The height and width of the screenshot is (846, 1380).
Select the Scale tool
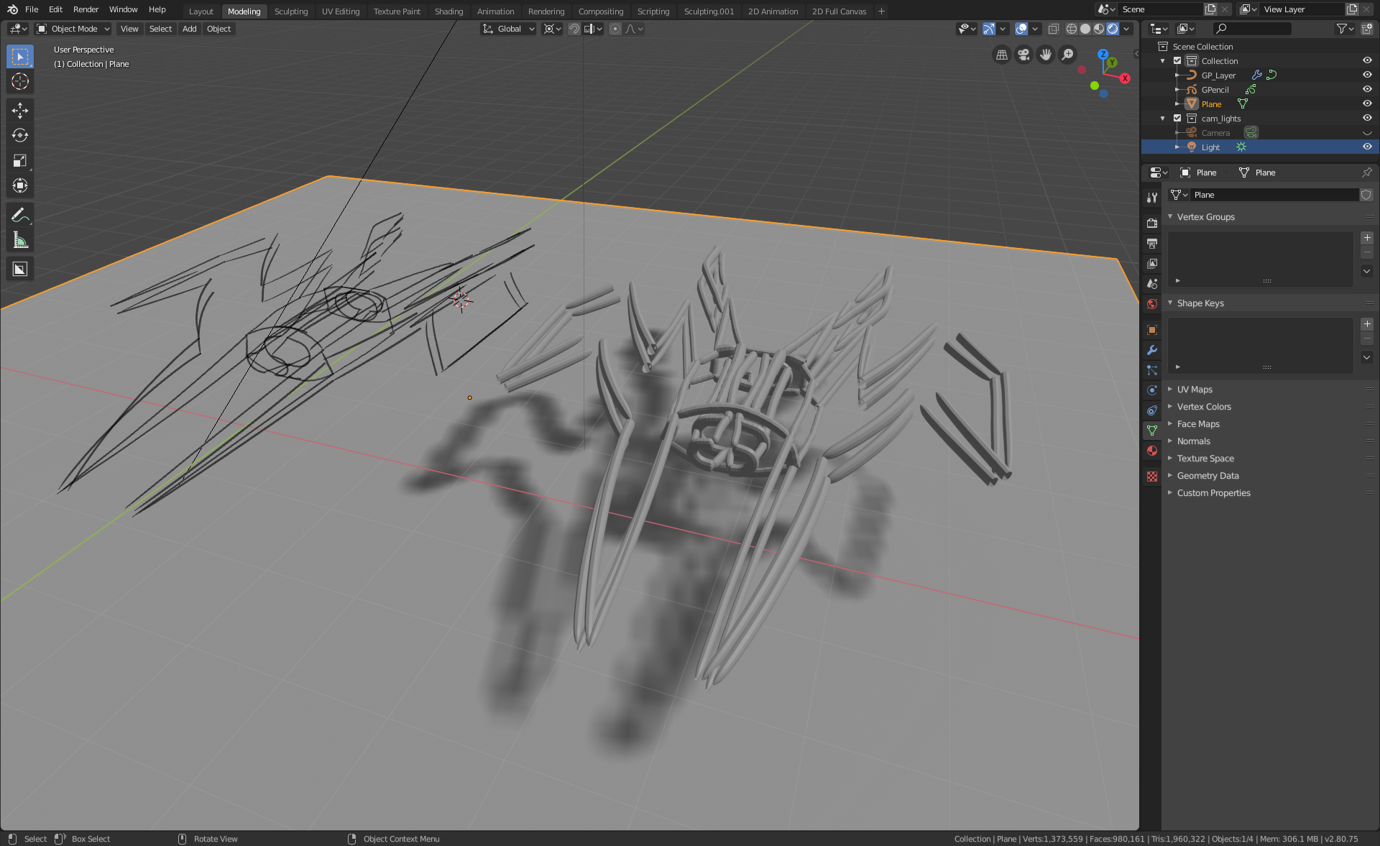pyautogui.click(x=19, y=160)
